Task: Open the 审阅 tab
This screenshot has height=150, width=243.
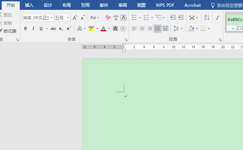Action: click(x=122, y=5)
